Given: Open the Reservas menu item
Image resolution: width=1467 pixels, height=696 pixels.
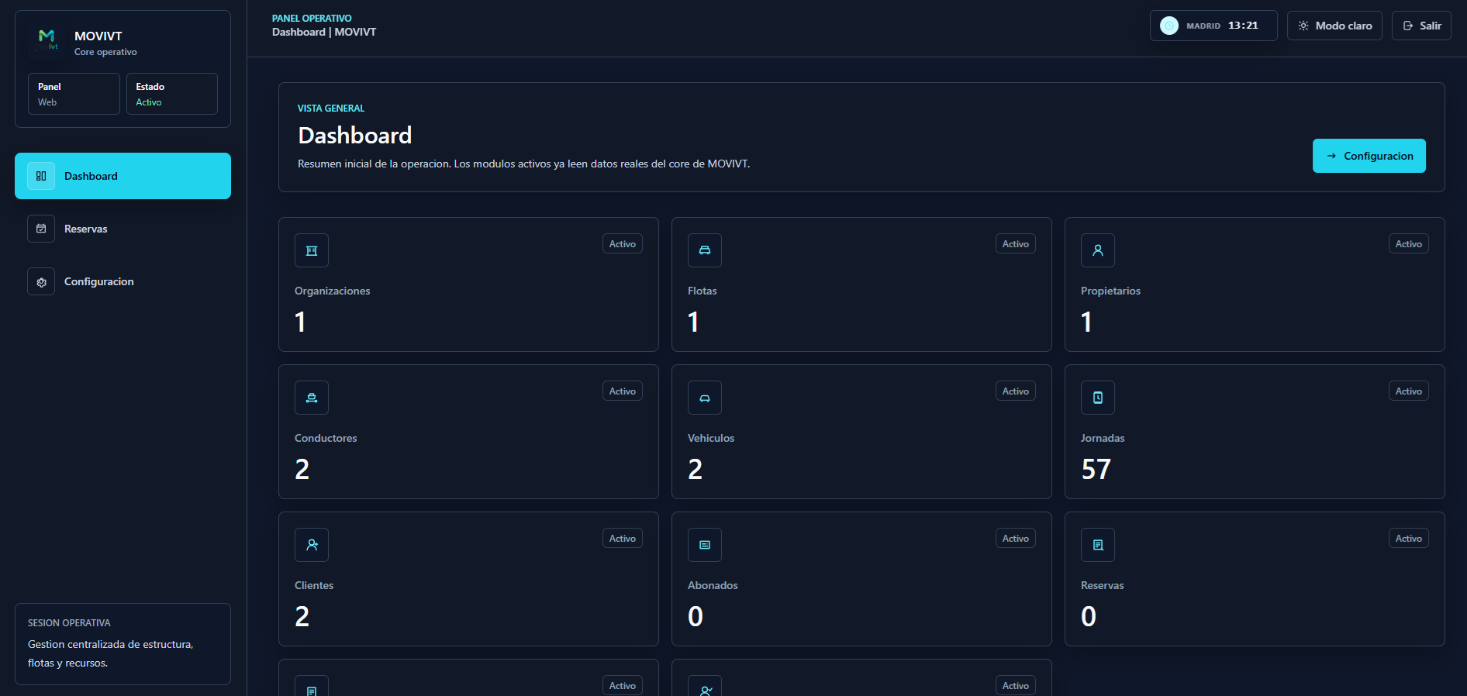Looking at the screenshot, I should (123, 229).
